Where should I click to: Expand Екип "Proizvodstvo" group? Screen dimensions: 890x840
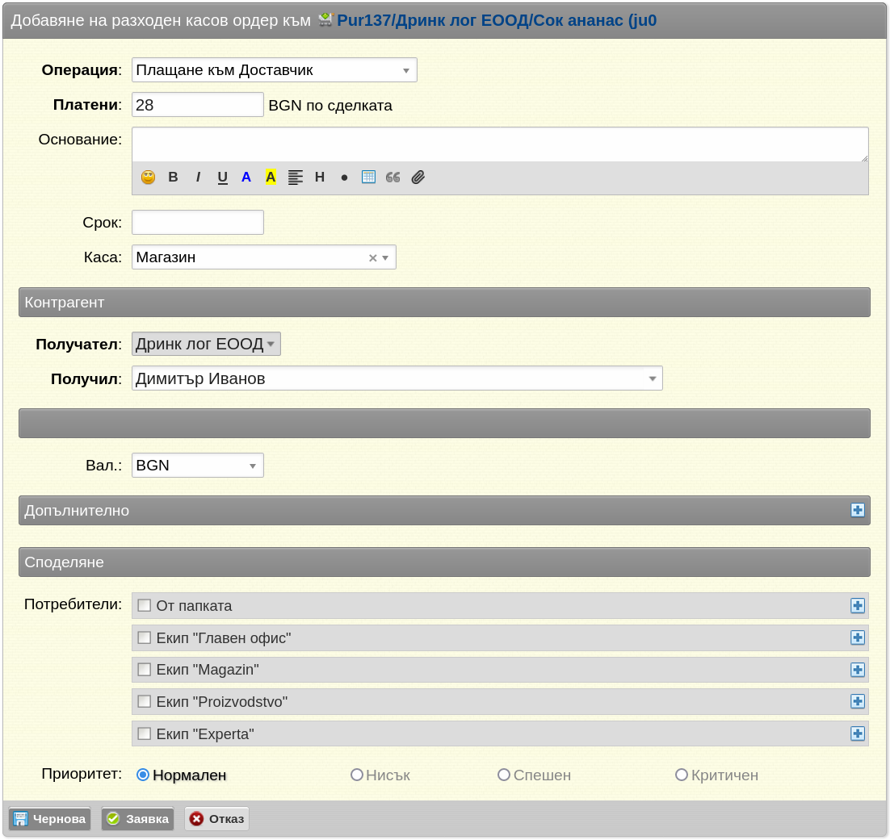coord(858,701)
